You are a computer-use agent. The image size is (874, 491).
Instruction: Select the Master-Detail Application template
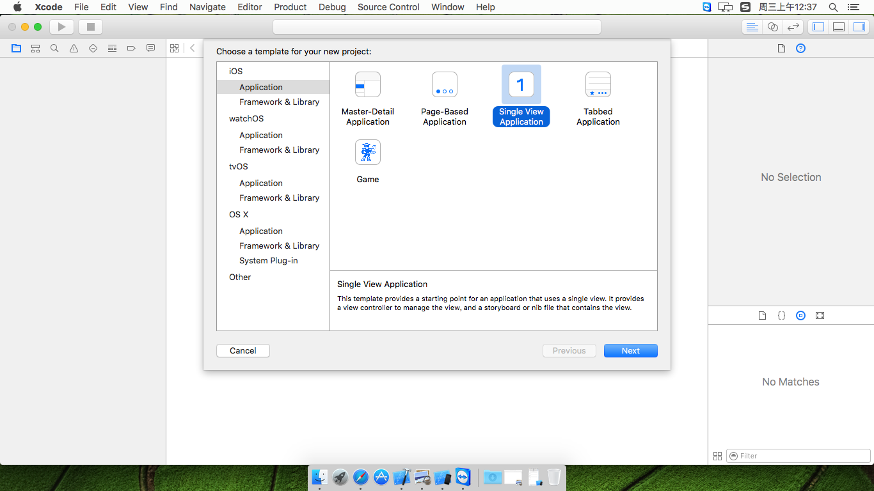click(368, 98)
